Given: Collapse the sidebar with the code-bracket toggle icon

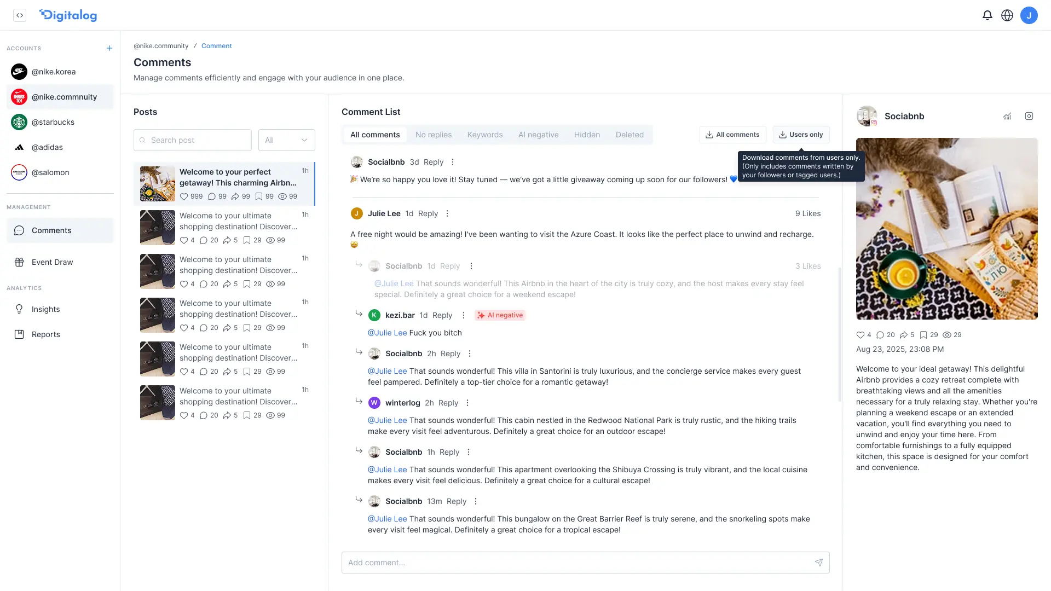Looking at the screenshot, I should click(20, 15).
